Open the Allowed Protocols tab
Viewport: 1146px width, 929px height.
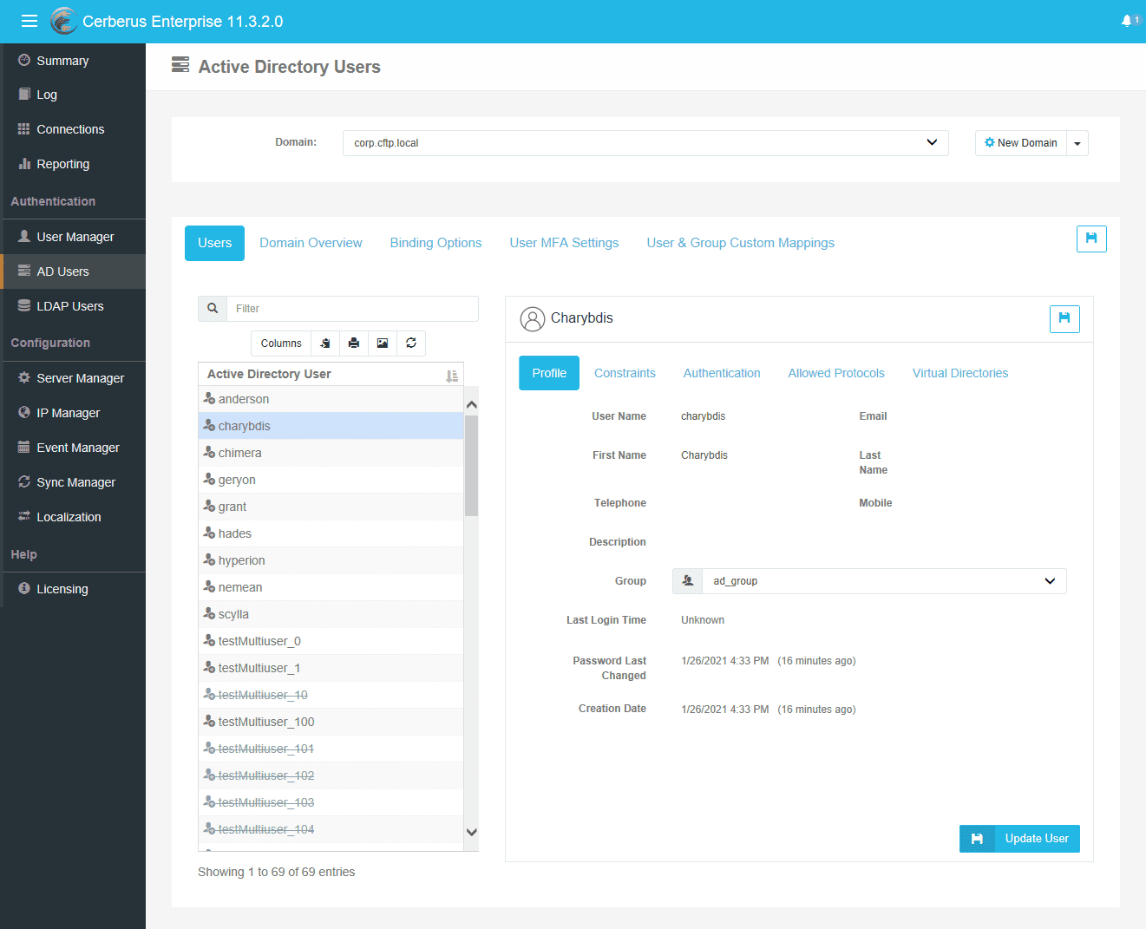(x=836, y=373)
